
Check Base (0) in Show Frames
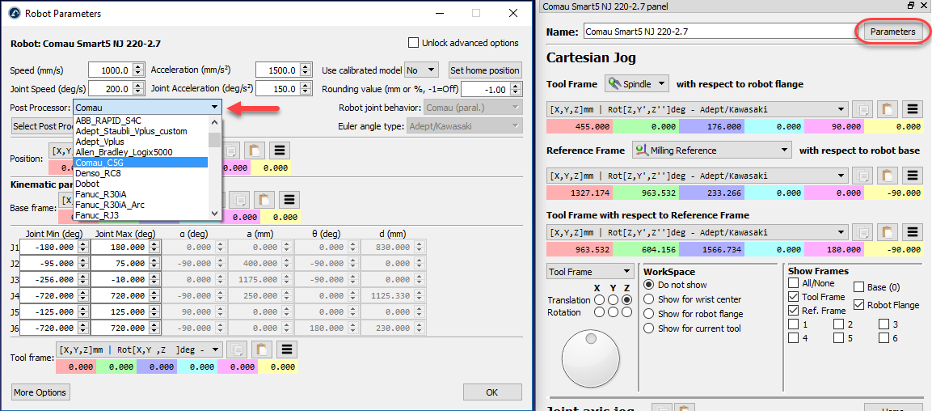pos(858,287)
